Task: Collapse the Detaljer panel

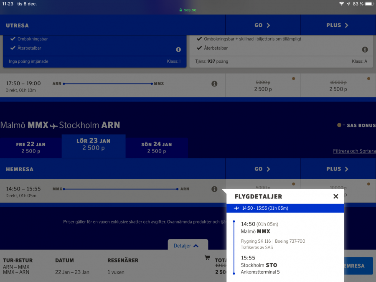Action: tap(188, 246)
